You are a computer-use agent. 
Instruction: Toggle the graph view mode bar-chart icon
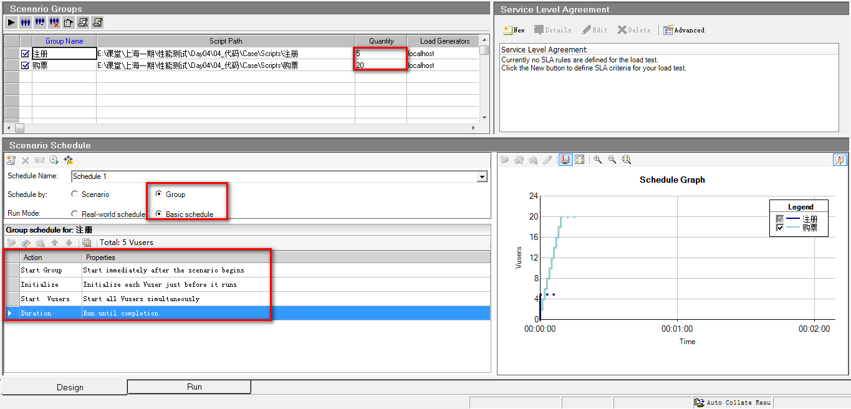tap(565, 160)
